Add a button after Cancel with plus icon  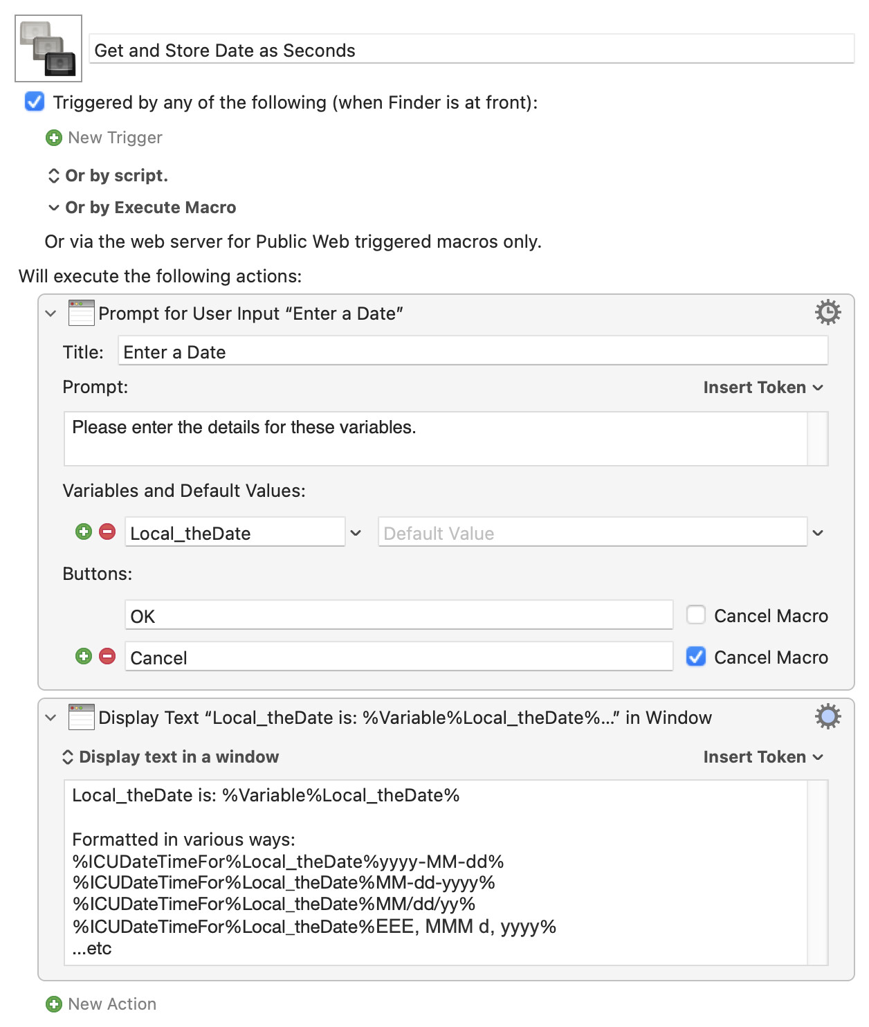[x=84, y=656]
